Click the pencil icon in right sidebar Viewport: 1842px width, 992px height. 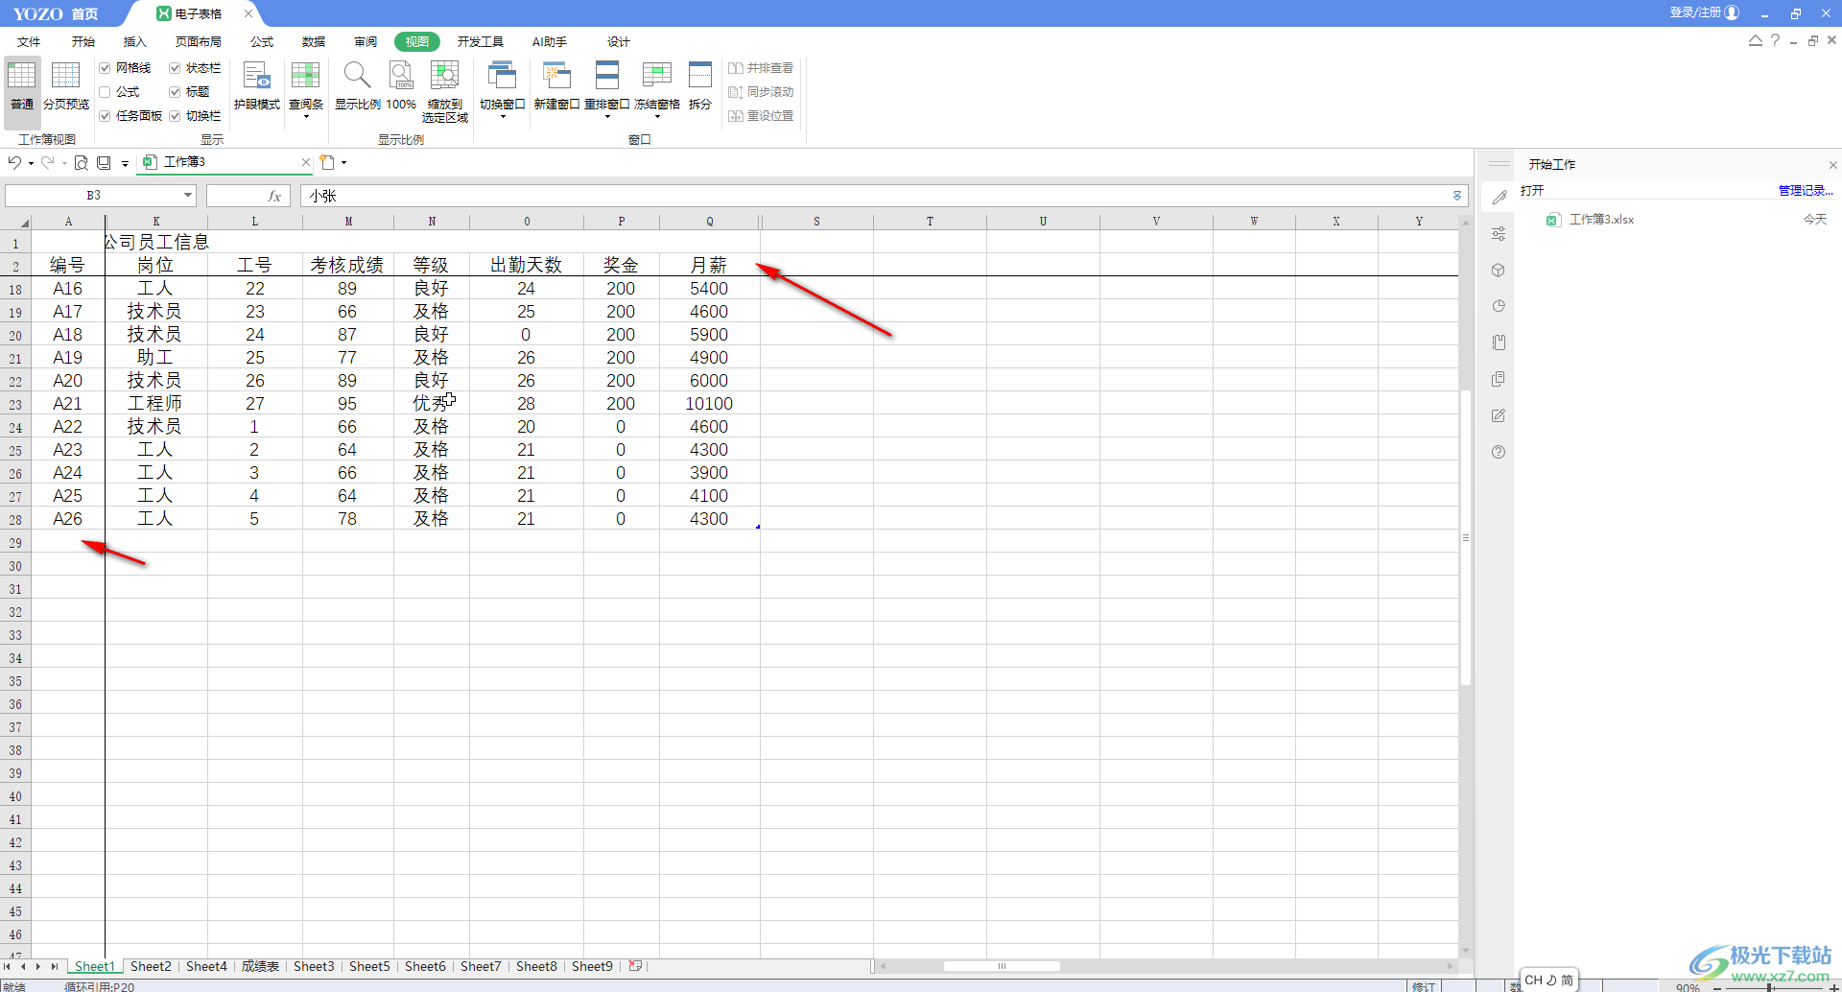point(1500,198)
